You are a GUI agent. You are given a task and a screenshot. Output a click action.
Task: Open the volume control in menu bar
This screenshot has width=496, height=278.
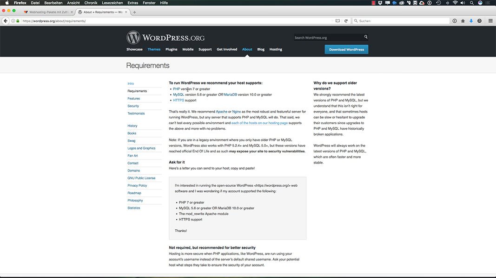pyautogui.click(x=463, y=3)
